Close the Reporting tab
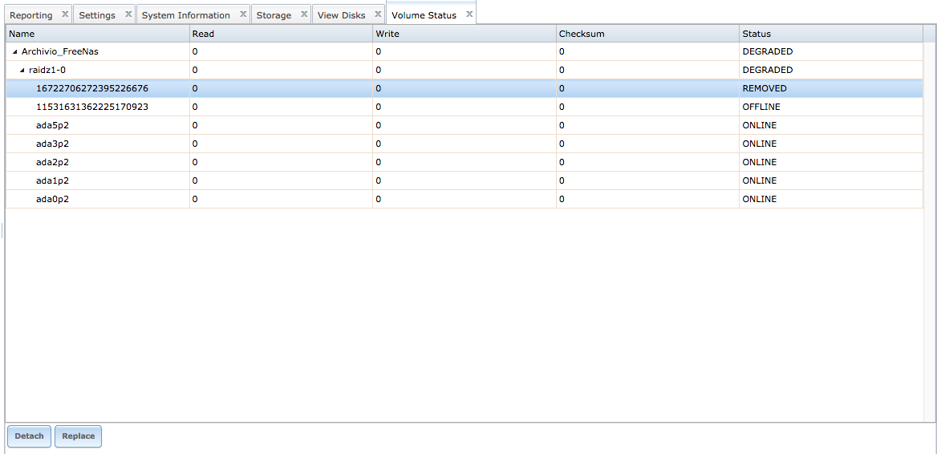Screen dimensions: 937x454 pyautogui.click(x=65, y=14)
